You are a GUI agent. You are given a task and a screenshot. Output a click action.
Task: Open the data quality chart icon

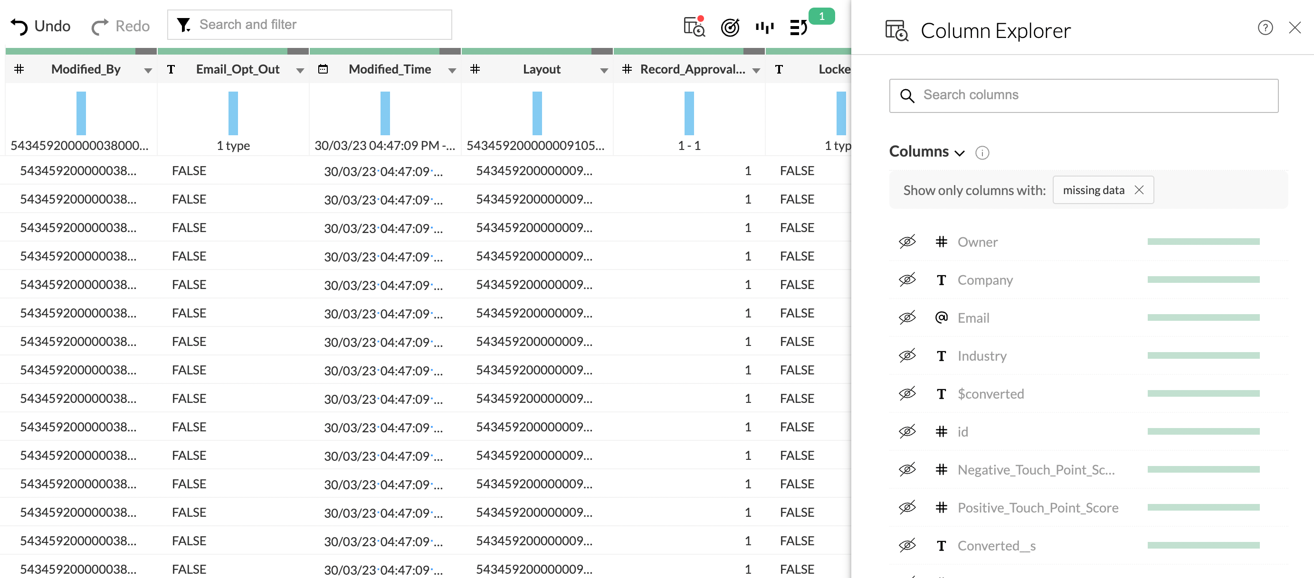(x=764, y=27)
